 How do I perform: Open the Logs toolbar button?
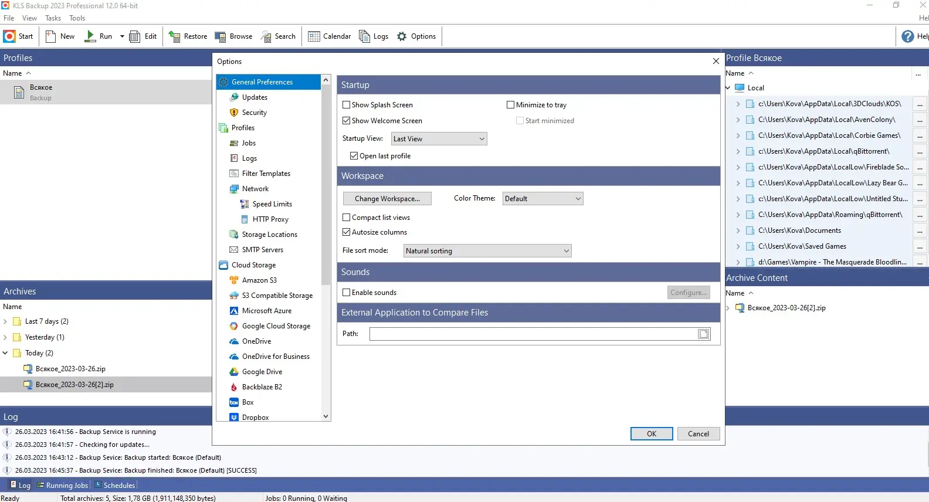pyautogui.click(x=374, y=36)
